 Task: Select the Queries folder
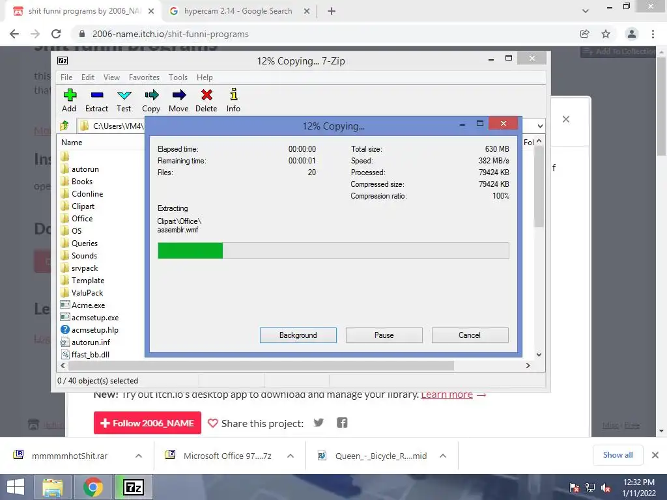(79, 243)
